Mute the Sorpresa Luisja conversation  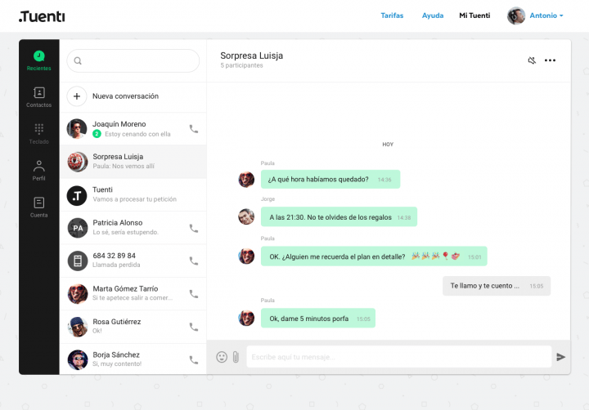532,60
